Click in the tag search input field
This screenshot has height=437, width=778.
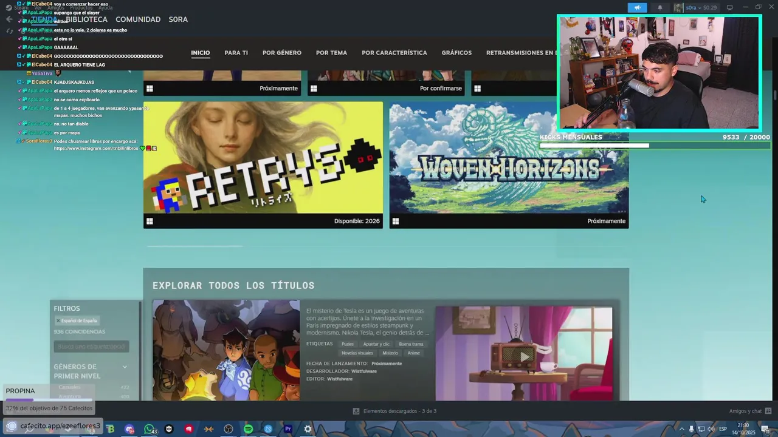[x=91, y=347]
